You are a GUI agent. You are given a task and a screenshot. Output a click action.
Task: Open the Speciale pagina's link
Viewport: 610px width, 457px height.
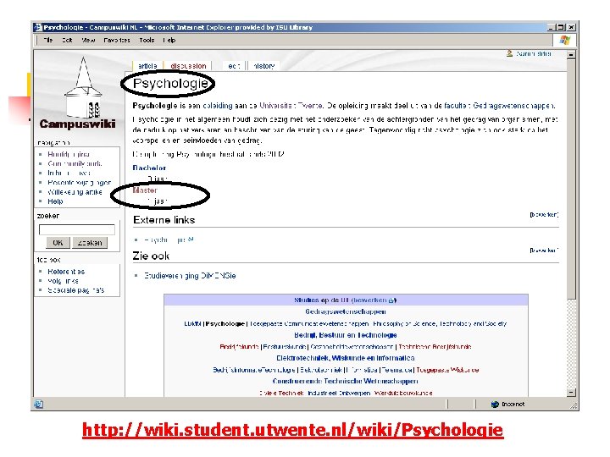click(x=76, y=290)
